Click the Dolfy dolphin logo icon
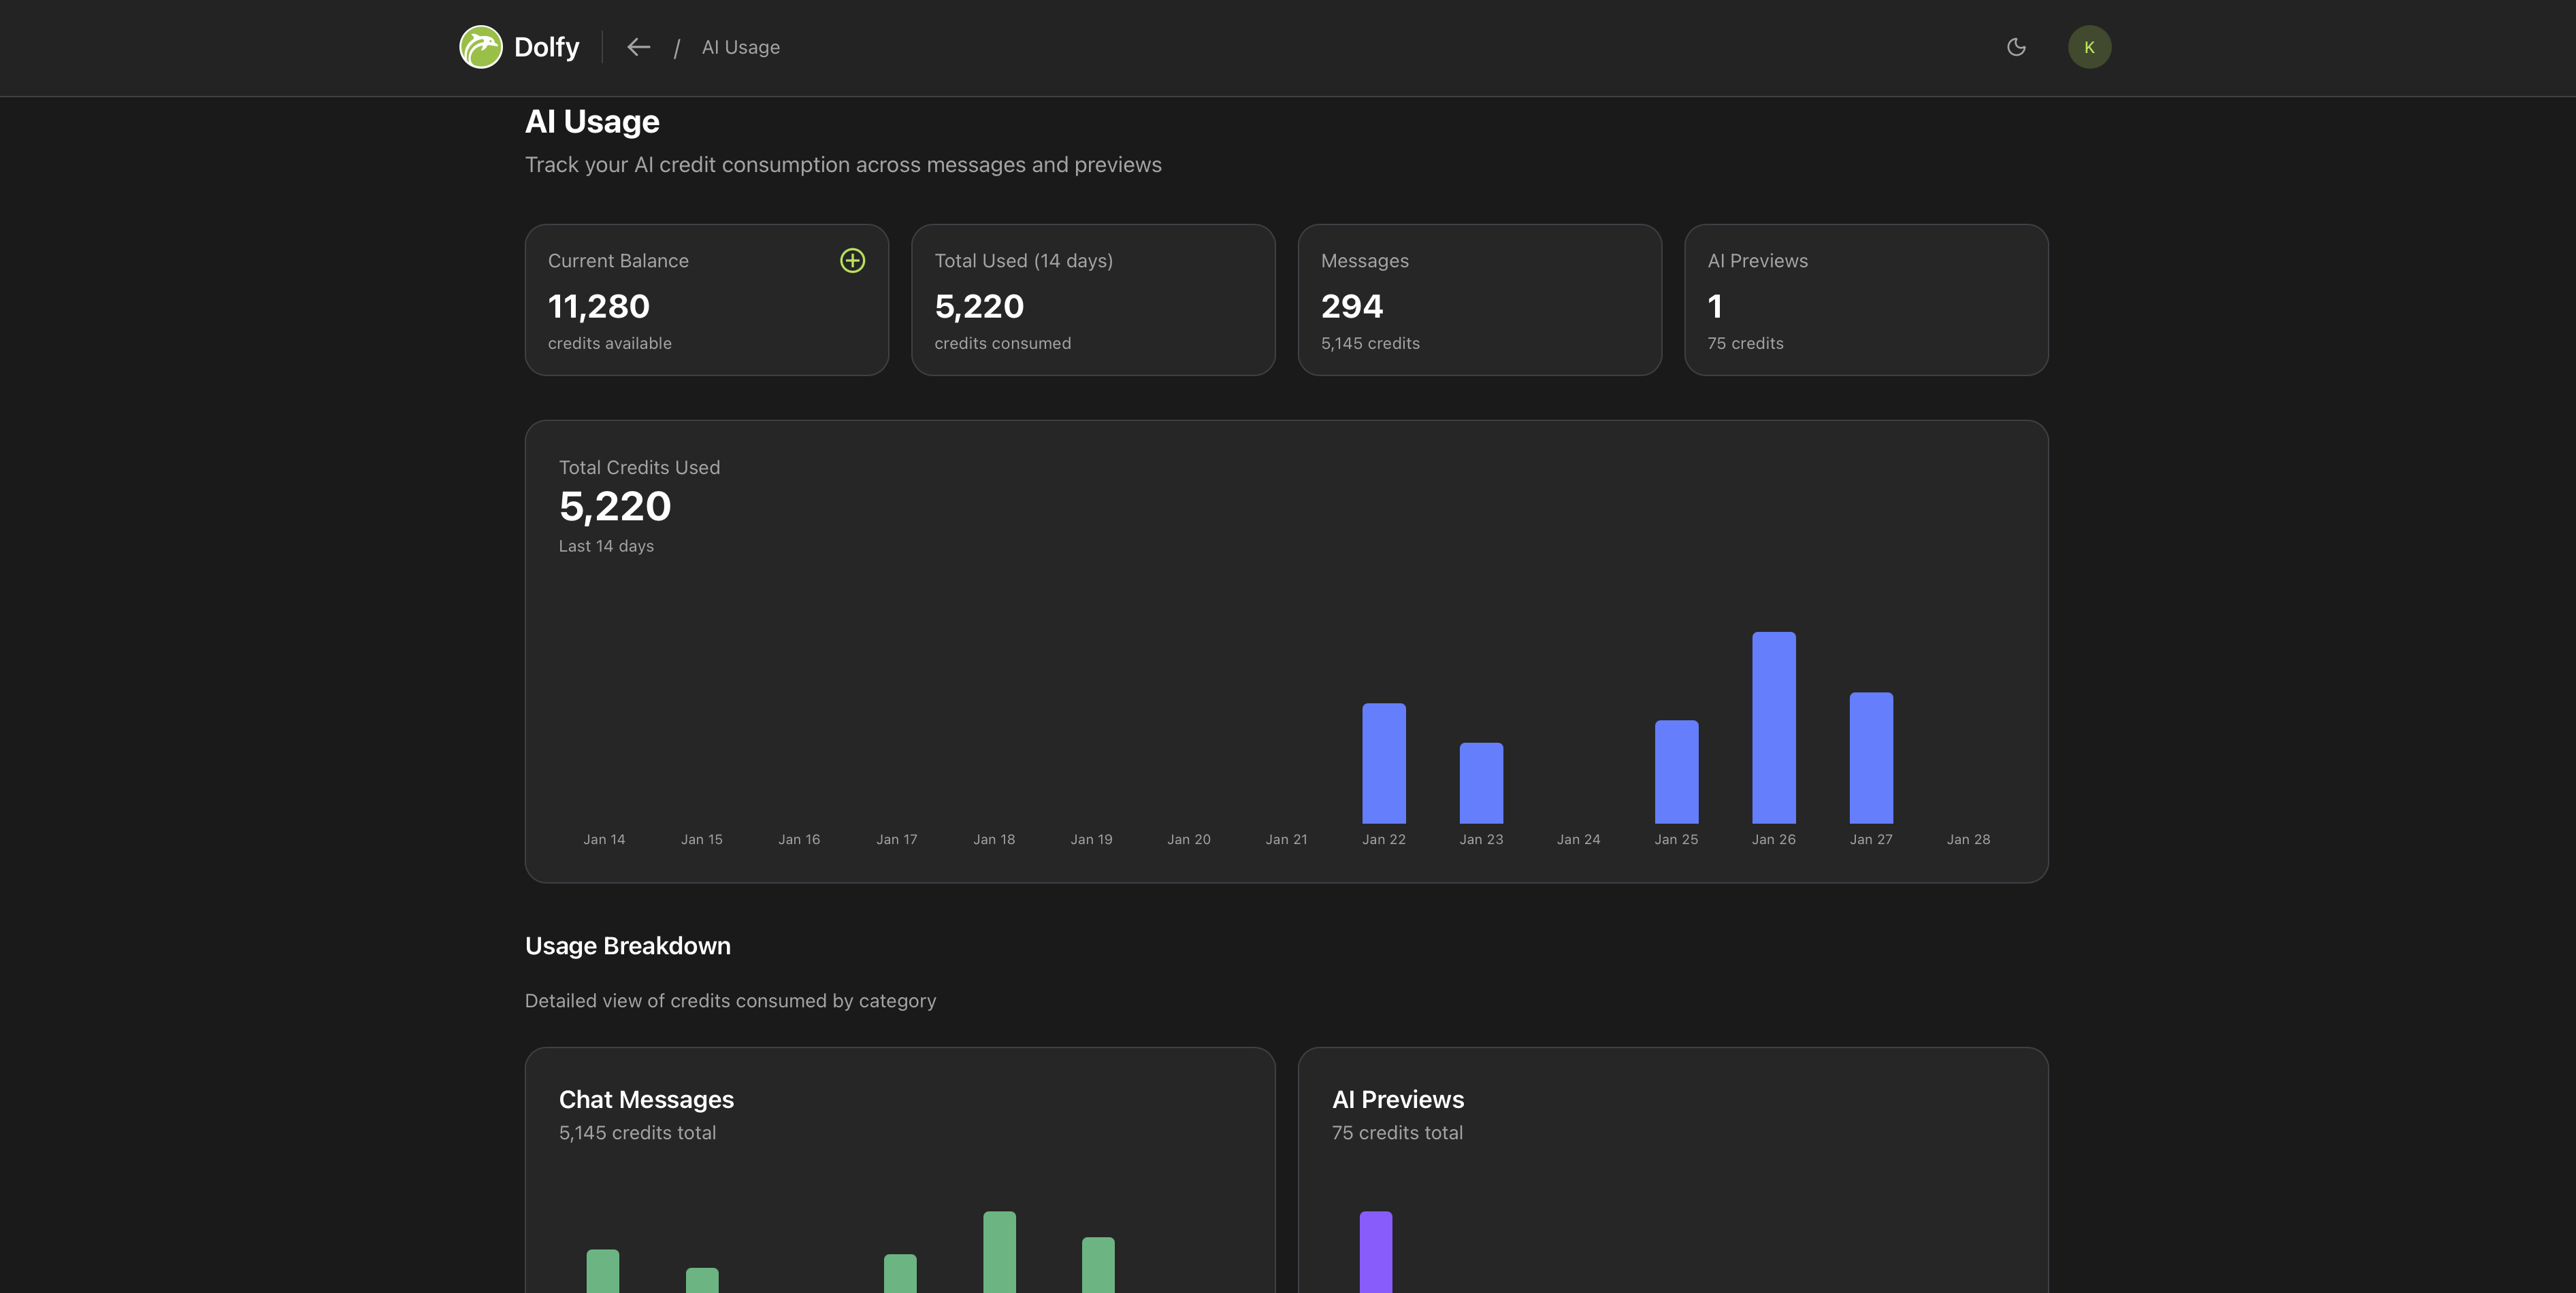The height and width of the screenshot is (1293, 2576). [480, 47]
